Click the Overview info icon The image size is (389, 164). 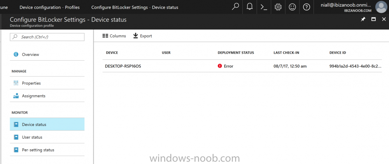[x=16, y=54]
